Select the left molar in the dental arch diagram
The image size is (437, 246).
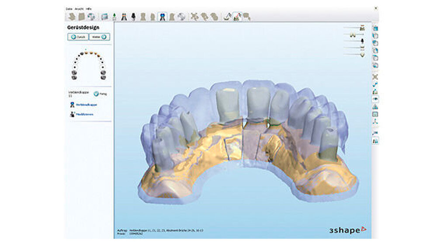click(x=73, y=77)
